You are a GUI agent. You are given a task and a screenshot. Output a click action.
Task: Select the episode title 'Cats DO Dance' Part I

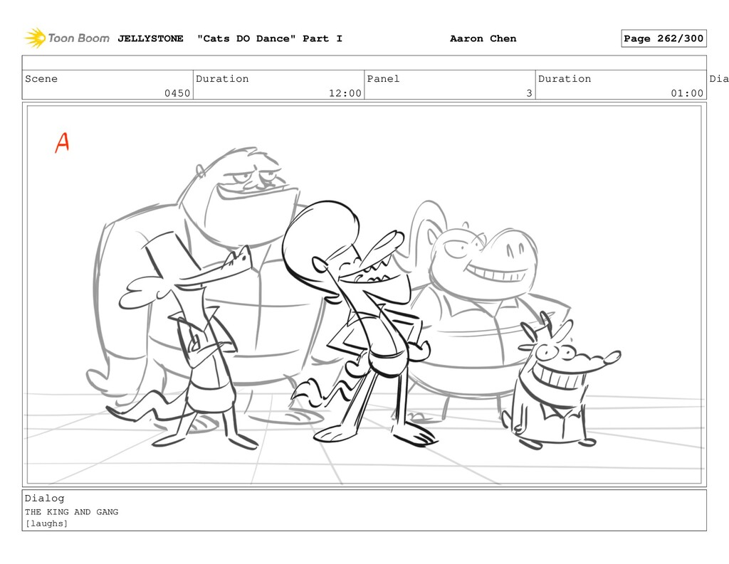click(270, 38)
